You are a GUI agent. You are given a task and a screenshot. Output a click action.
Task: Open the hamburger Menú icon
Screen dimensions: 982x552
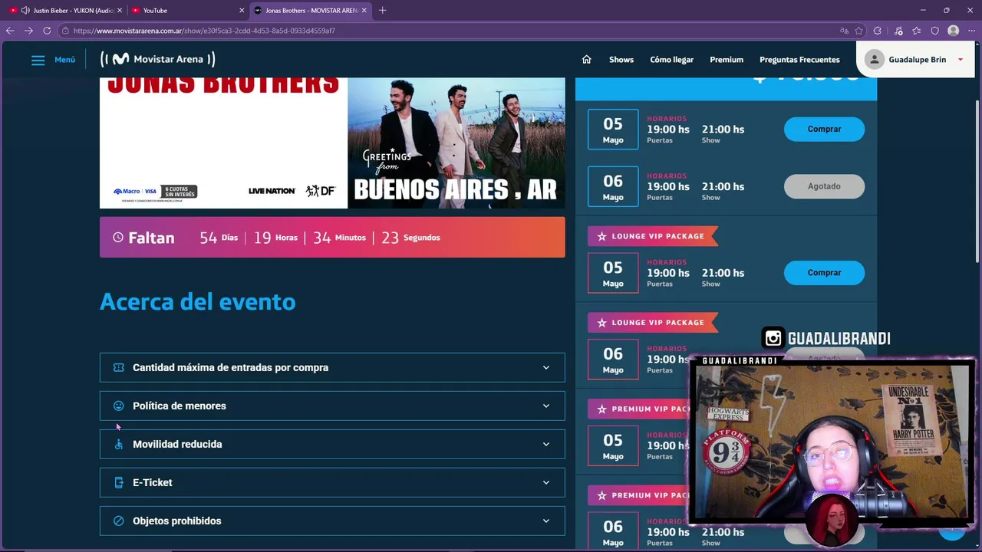coord(38,60)
